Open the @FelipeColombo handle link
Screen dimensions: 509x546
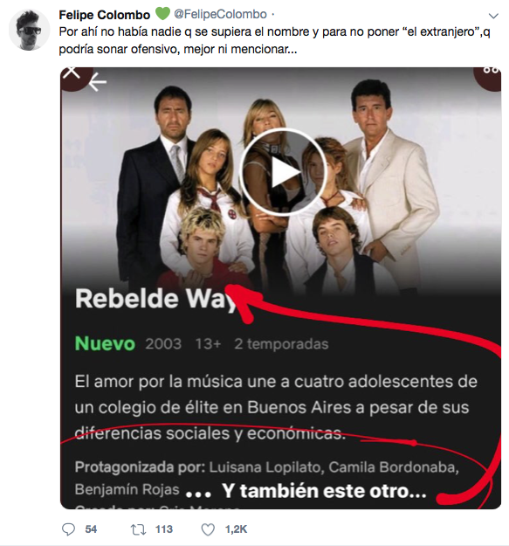click(x=220, y=14)
